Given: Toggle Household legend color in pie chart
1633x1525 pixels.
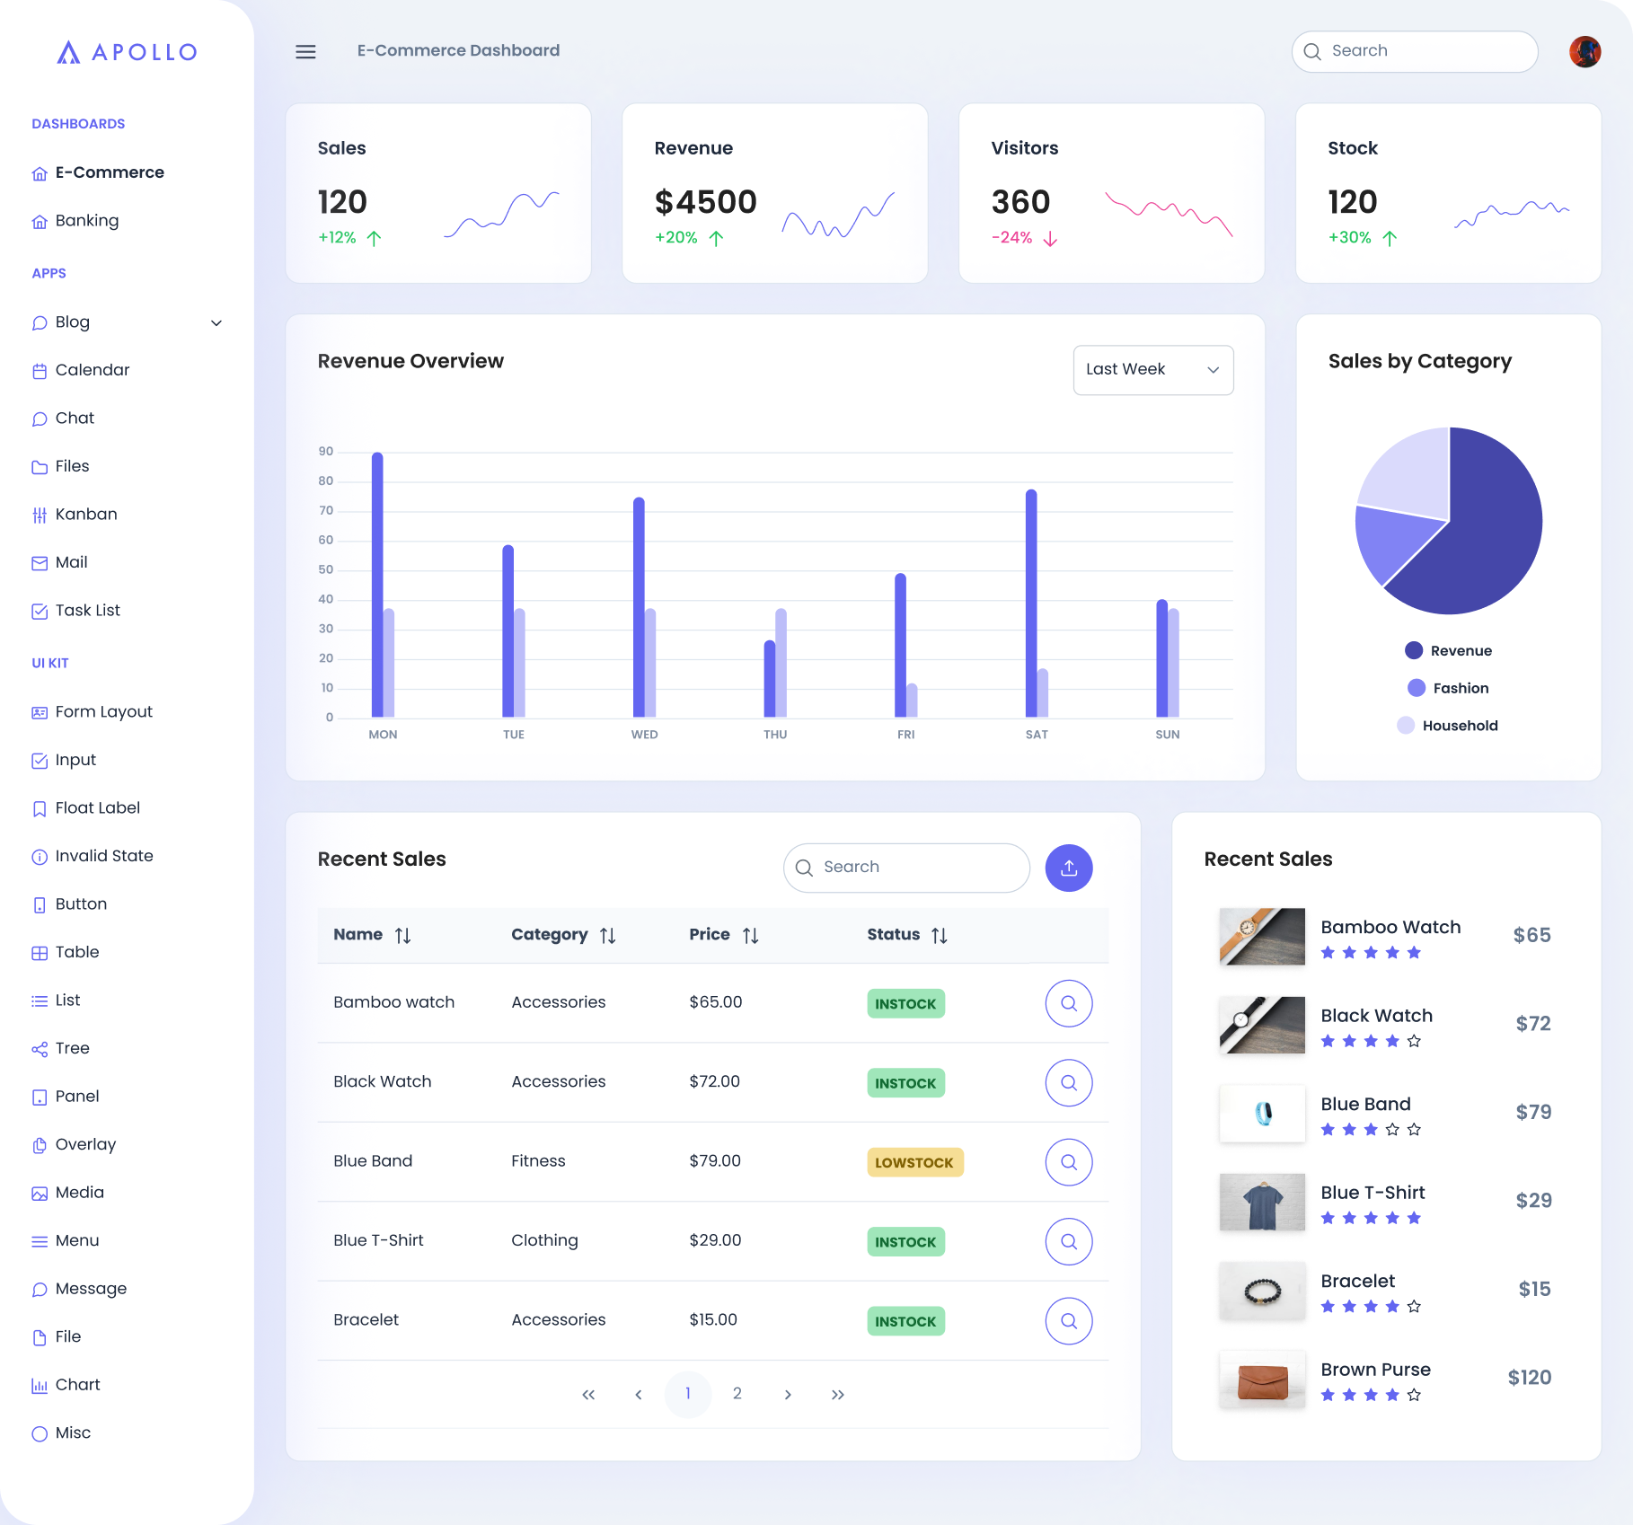Looking at the screenshot, I should (1406, 726).
